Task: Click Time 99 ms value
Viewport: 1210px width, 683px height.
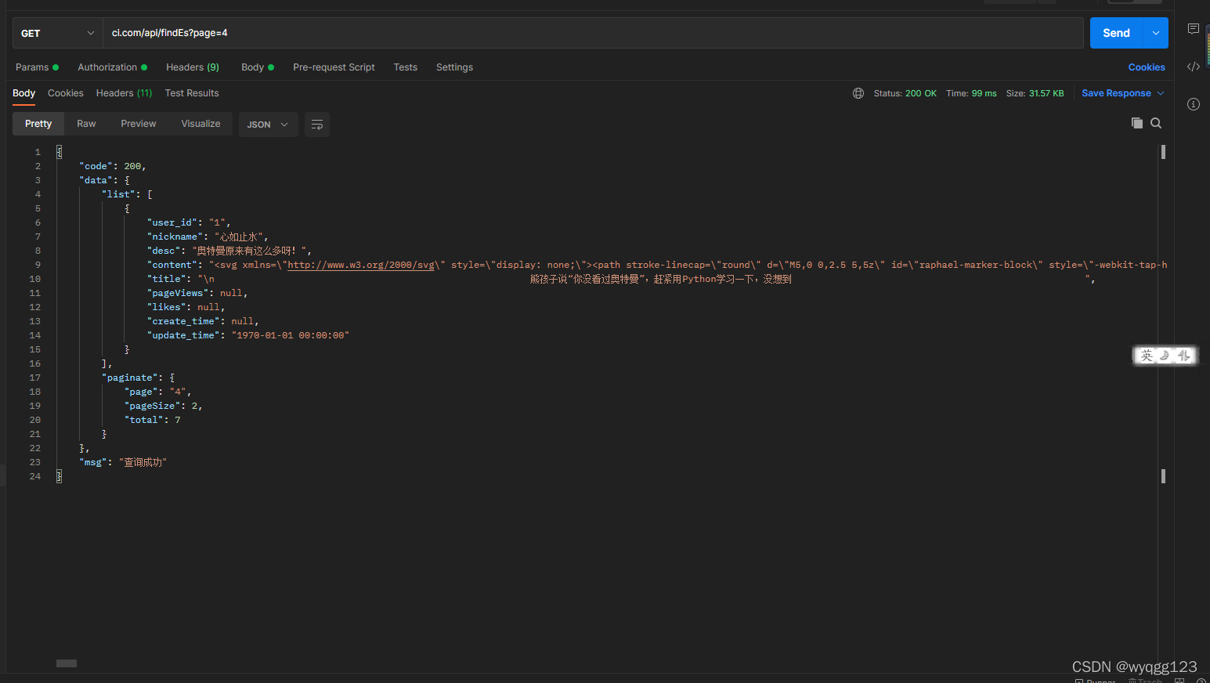Action: point(984,93)
